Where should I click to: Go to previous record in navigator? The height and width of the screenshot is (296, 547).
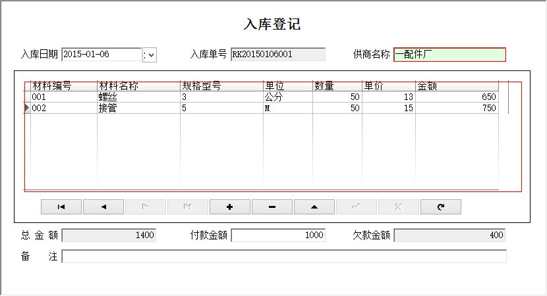tap(103, 207)
